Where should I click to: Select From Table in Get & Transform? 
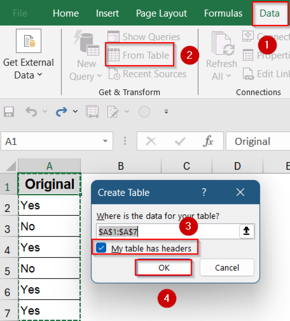[x=139, y=55]
